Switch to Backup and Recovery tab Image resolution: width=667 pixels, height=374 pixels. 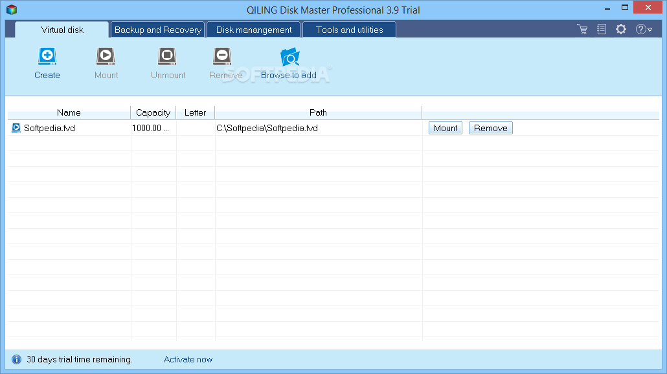[158, 30]
